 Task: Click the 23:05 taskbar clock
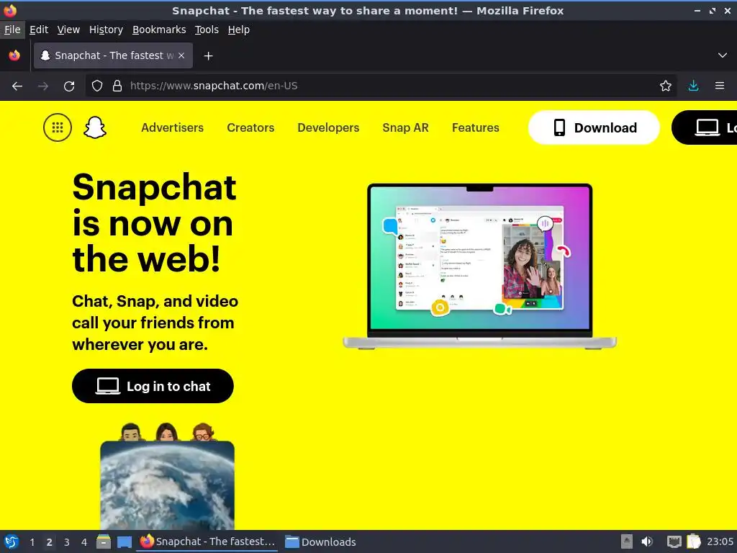click(720, 541)
